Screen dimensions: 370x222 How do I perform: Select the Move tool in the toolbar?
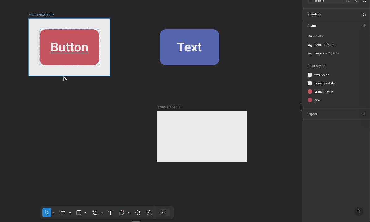click(x=47, y=212)
